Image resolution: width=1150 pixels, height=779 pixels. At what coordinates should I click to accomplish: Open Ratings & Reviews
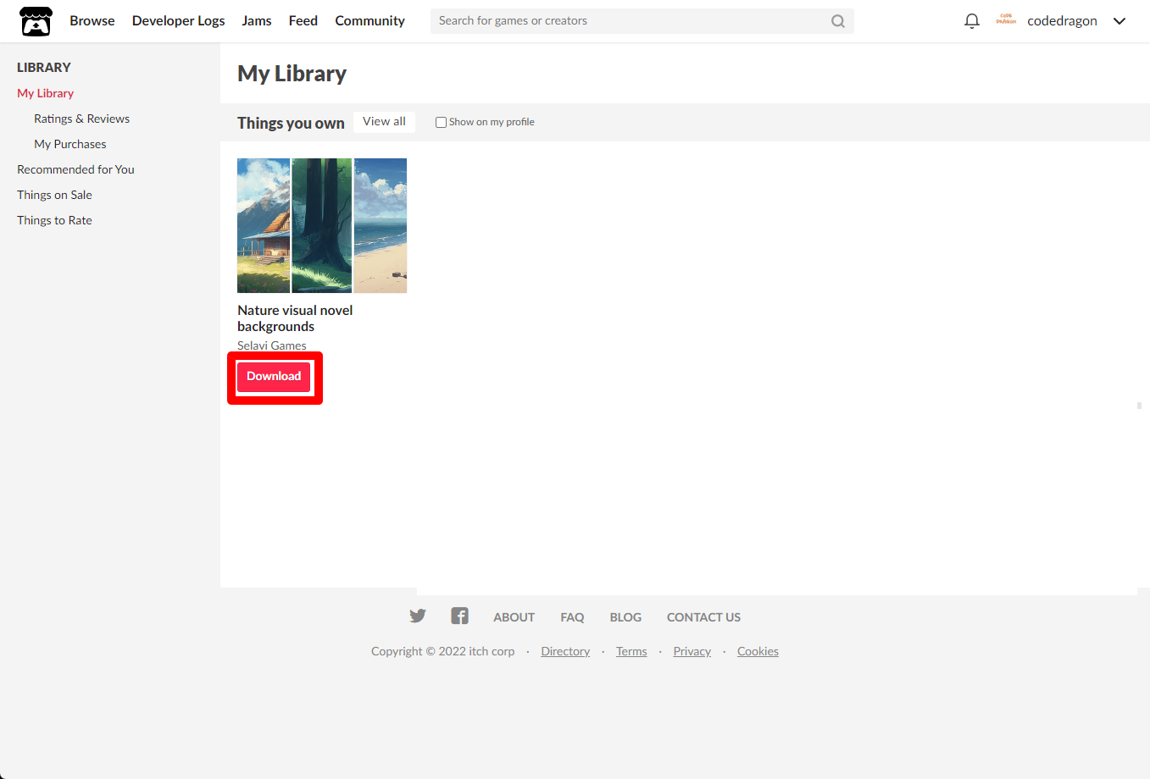click(82, 119)
